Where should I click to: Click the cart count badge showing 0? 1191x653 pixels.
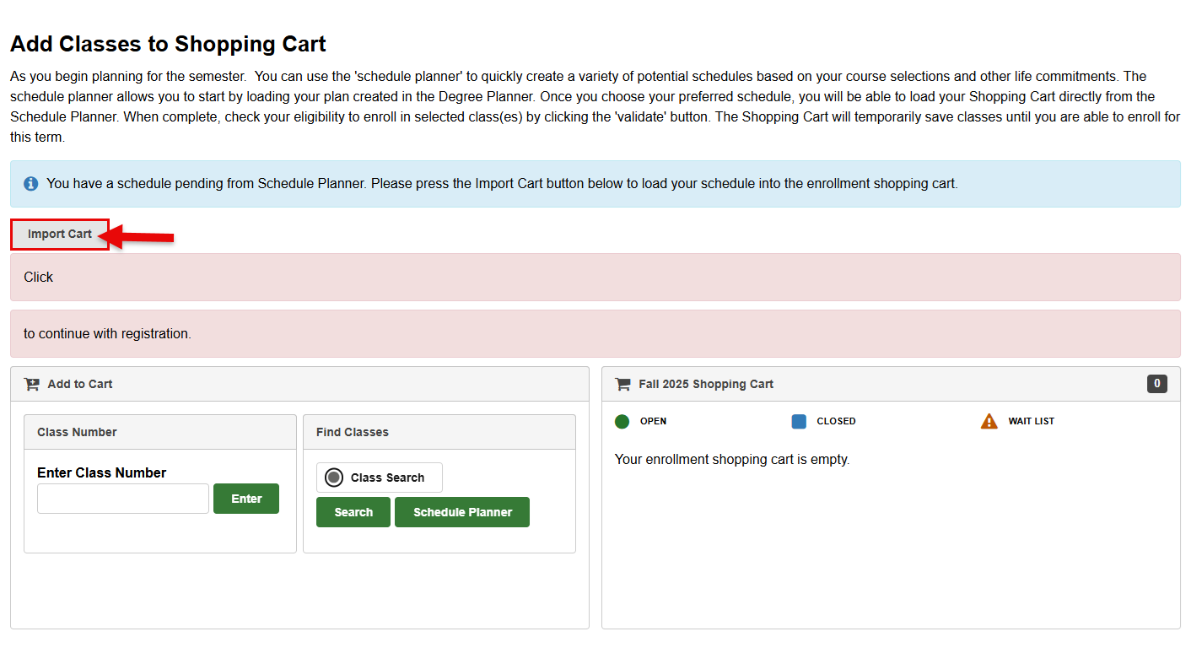click(1156, 383)
